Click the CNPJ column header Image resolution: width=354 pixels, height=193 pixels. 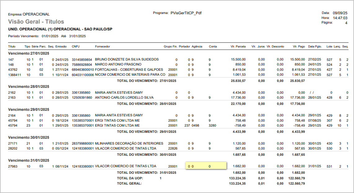pos(75,47)
